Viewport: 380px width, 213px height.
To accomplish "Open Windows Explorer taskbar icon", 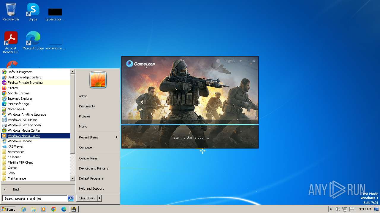I will pos(34,209).
